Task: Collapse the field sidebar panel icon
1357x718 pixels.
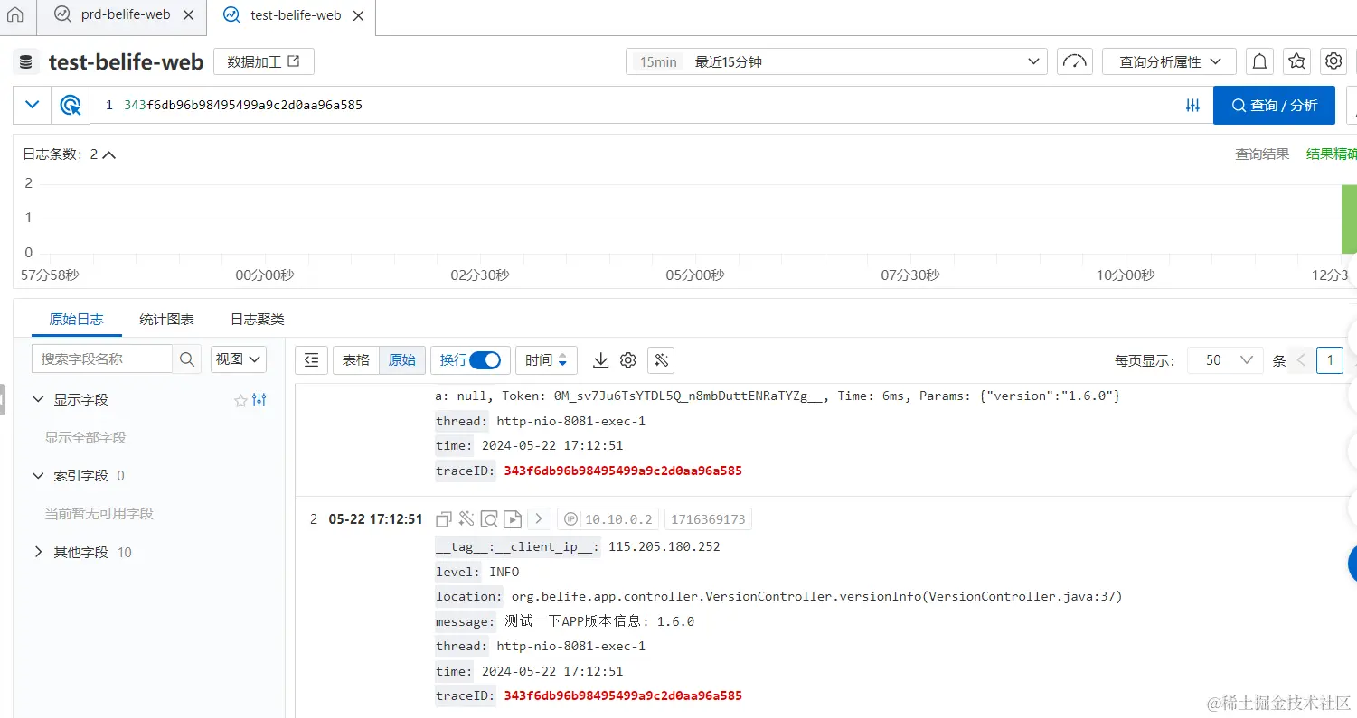Action: pos(311,359)
